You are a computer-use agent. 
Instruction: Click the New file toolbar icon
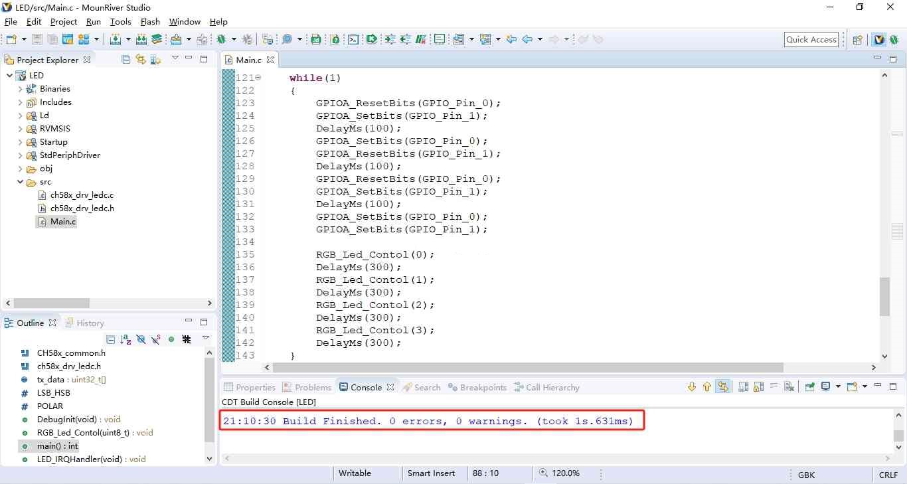(x=11, y=40)
